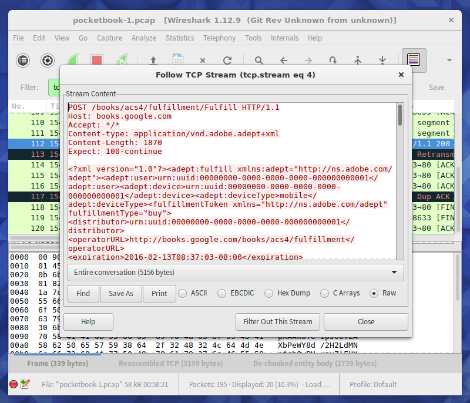Open the Tools menu
Image resolution: width=470 pixels, height=403 pixels.
coord(253,38)
